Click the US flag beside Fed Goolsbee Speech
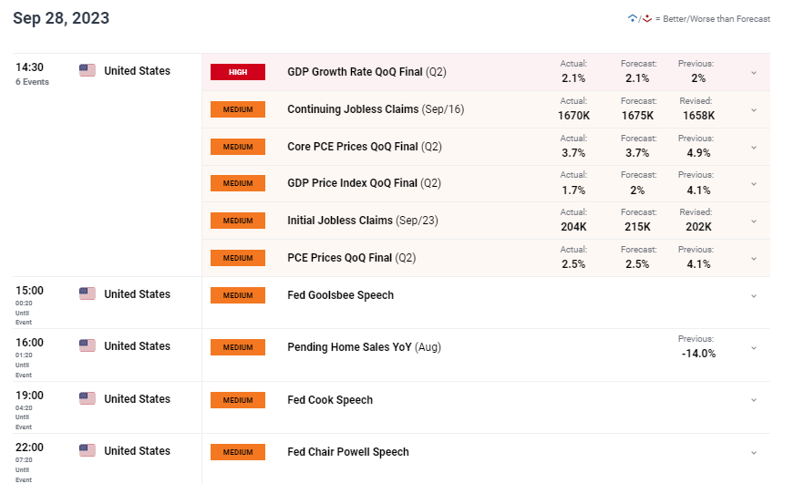This screenshot has height=494, width=794. pos(88,293)
